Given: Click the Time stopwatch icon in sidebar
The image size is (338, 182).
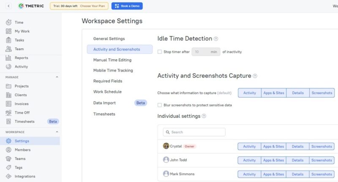Looking at the screenshot, I should point(8,22).
